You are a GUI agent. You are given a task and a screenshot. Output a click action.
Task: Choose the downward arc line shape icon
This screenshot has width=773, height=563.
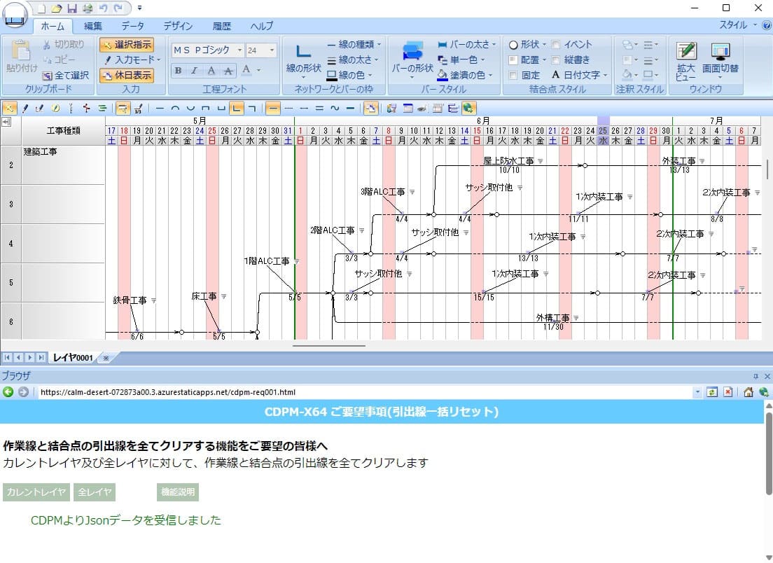click(190, 108)
